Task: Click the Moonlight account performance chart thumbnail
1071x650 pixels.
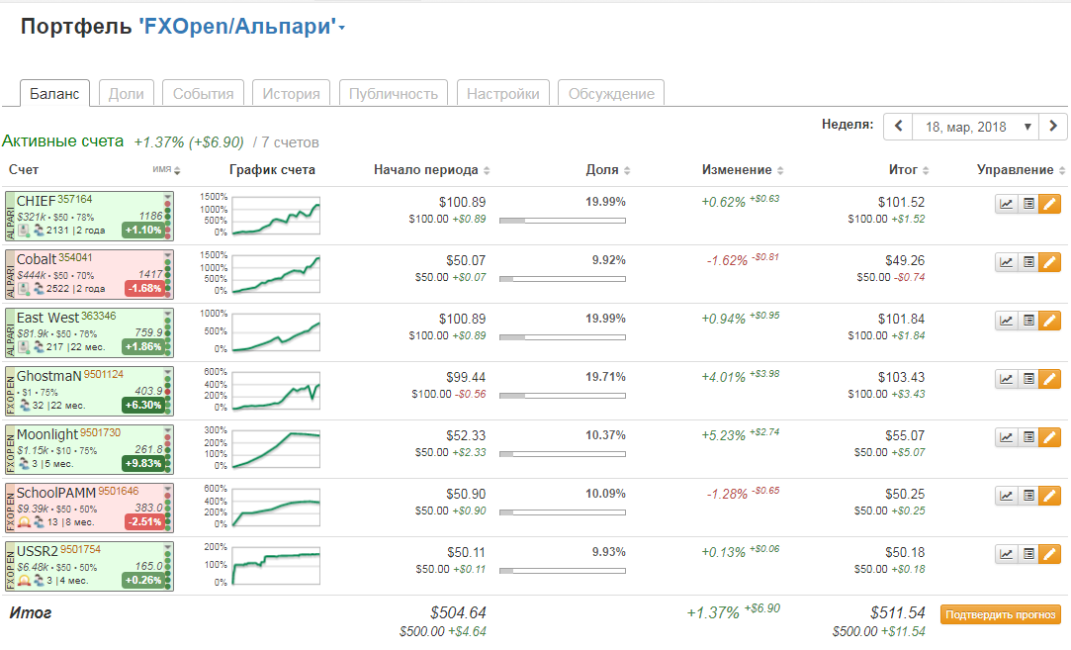Action: click(276, 448)
